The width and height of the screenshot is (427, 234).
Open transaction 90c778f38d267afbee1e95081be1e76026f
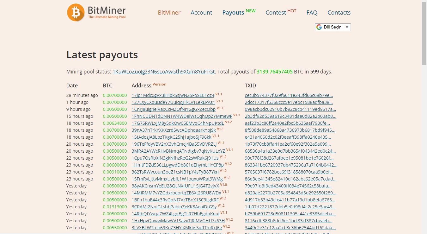click(289, 158)
